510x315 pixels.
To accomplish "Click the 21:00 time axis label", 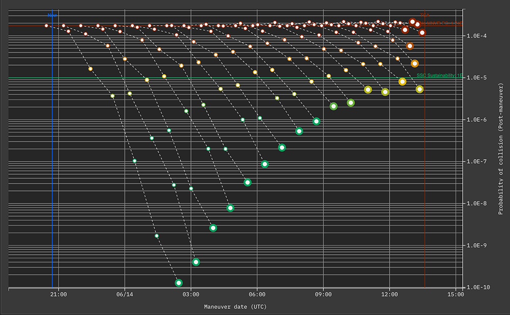I will coord(59,294).
